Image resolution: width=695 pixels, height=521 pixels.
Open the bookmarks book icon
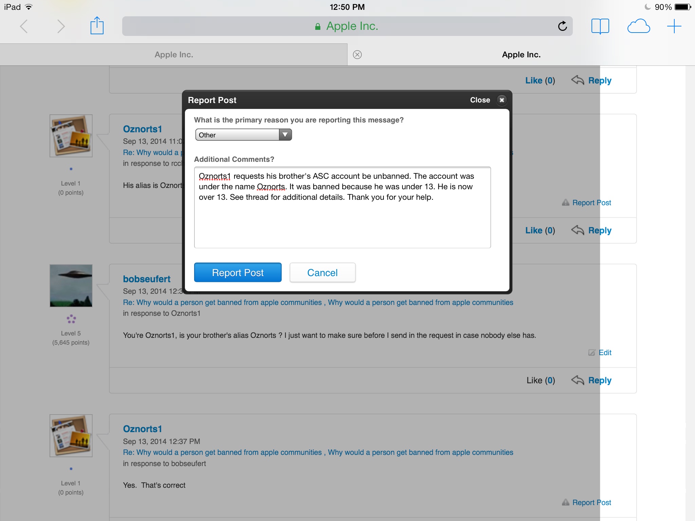[x=600, y=26]
